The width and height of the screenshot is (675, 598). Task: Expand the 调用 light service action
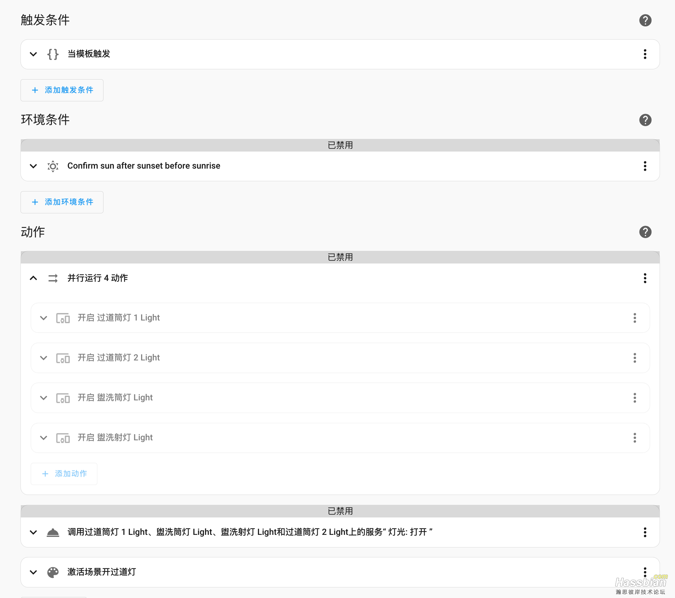tap(33, 532)
